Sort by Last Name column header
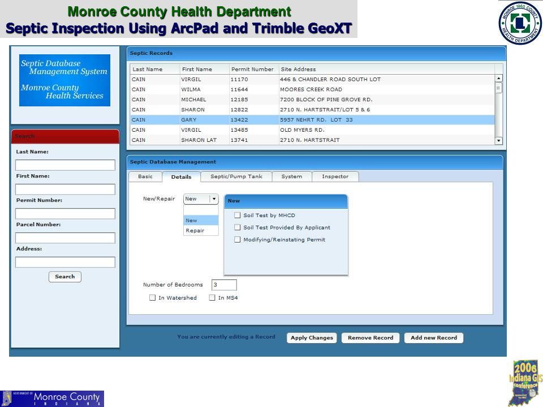This screenshot has height=407, width=543. click(155, 69)
